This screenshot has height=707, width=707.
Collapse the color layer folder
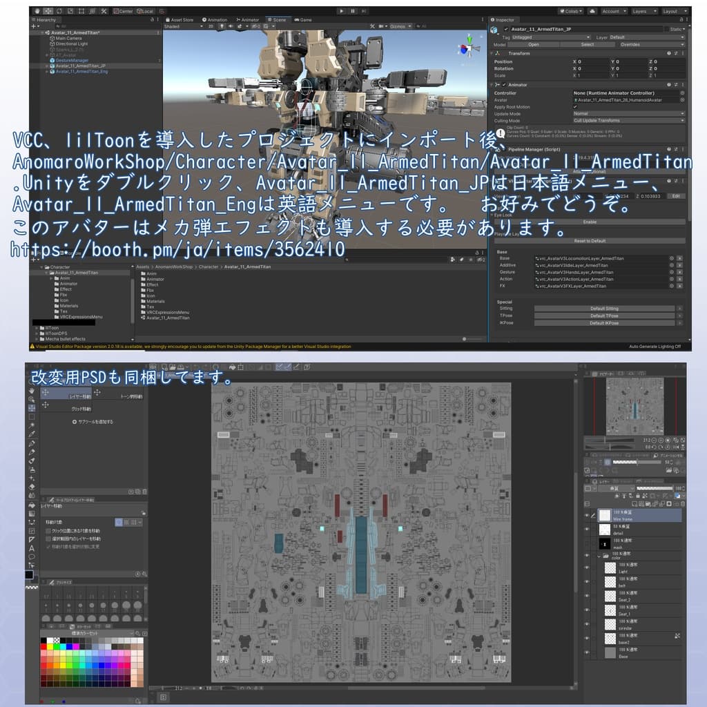(599, 556)
